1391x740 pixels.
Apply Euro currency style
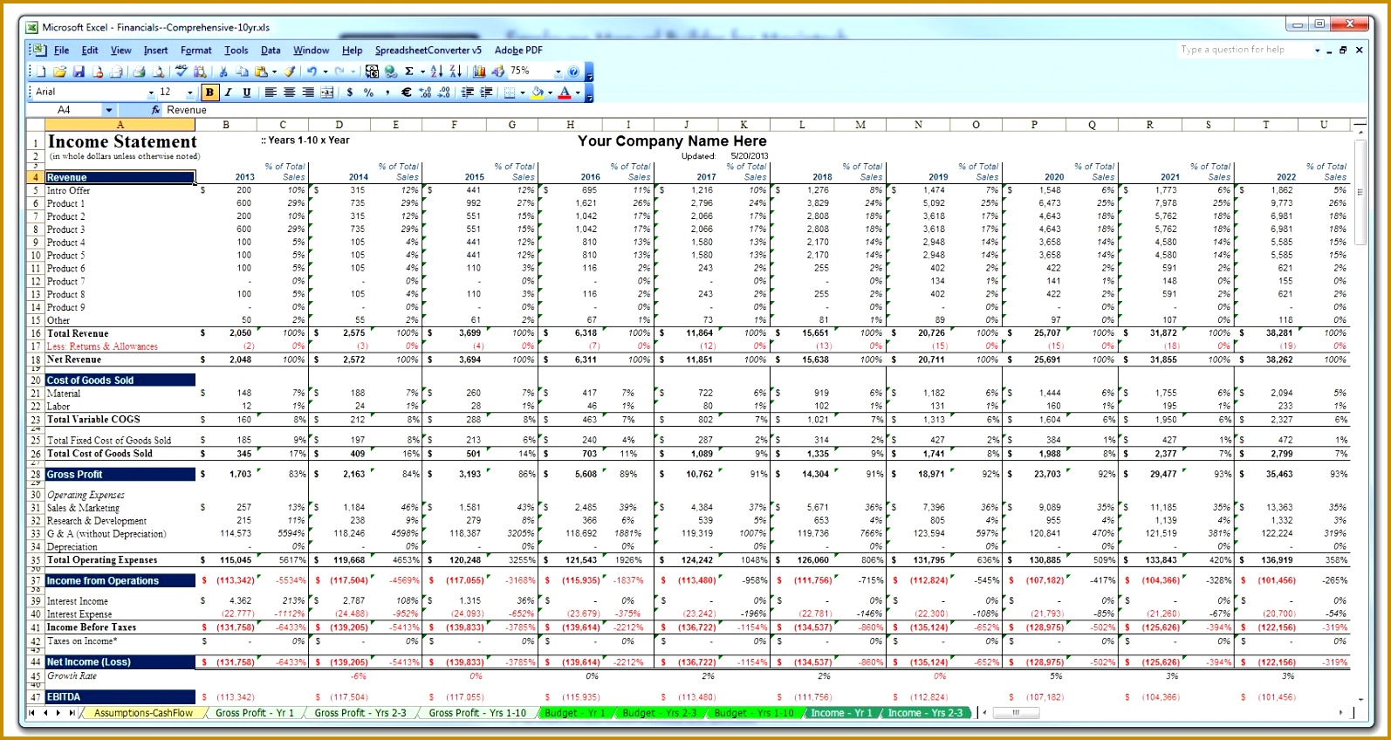tap(406, 92)
